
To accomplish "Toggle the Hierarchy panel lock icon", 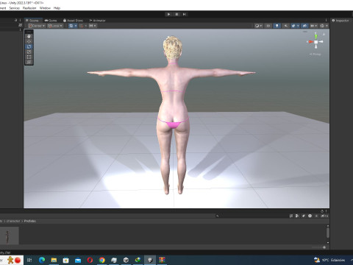I will (x=15, y=20).
